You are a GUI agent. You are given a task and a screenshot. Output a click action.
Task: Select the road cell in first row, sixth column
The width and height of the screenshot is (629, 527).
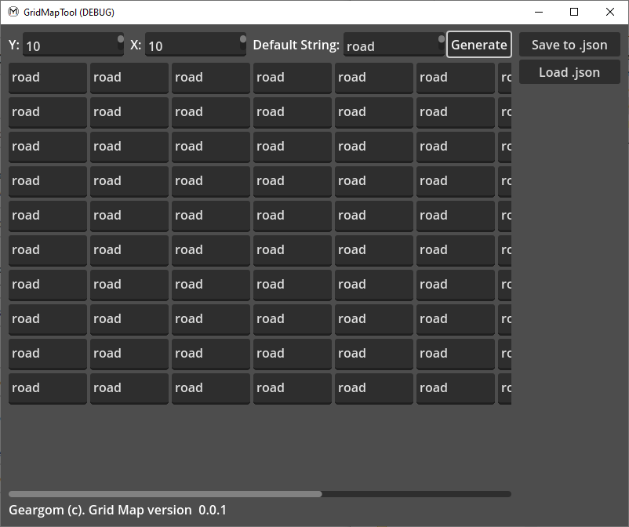(x=456, y=78)
